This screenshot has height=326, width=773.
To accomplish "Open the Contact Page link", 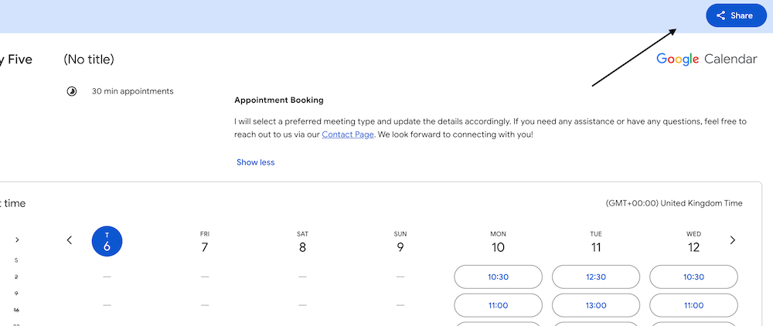I will pyautogui.click(x=349, y=134).
